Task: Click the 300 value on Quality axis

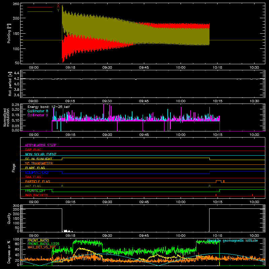Action: pos(16,206)
